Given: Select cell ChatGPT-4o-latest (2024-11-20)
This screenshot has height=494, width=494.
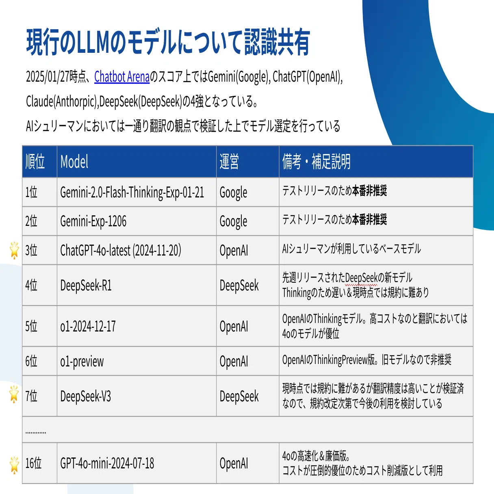Looking at the screenshot, I should click(136, 250).
